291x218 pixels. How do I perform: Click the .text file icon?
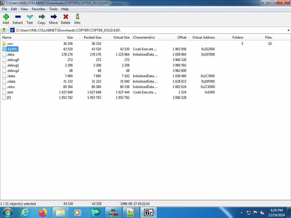pos(4,92)
